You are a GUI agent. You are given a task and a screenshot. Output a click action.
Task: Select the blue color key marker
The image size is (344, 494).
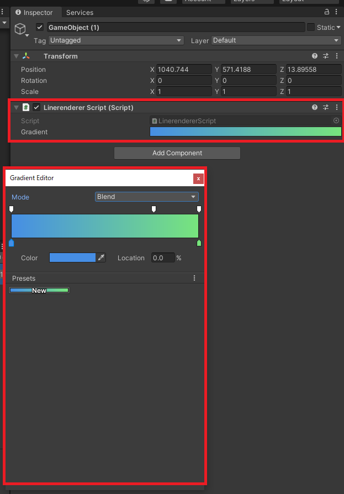click(x=12, y=243)
